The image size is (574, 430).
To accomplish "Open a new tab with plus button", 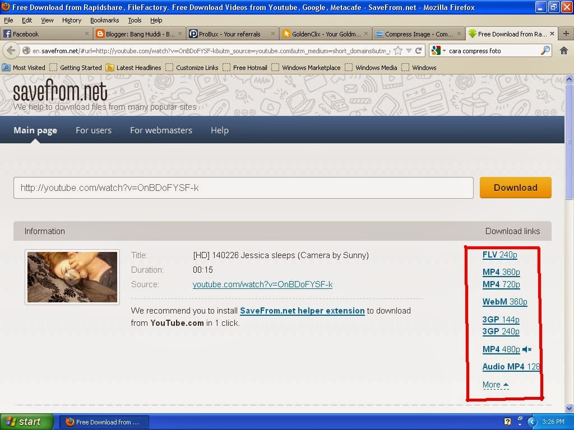I will (x=566, y=34).
